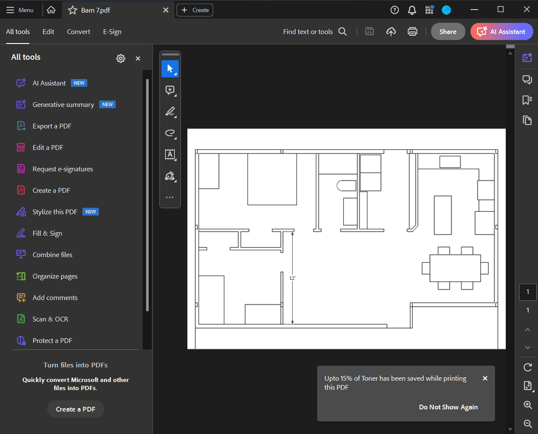Open the sign pen tool
The image size is (538, 434).
(170, 176)
